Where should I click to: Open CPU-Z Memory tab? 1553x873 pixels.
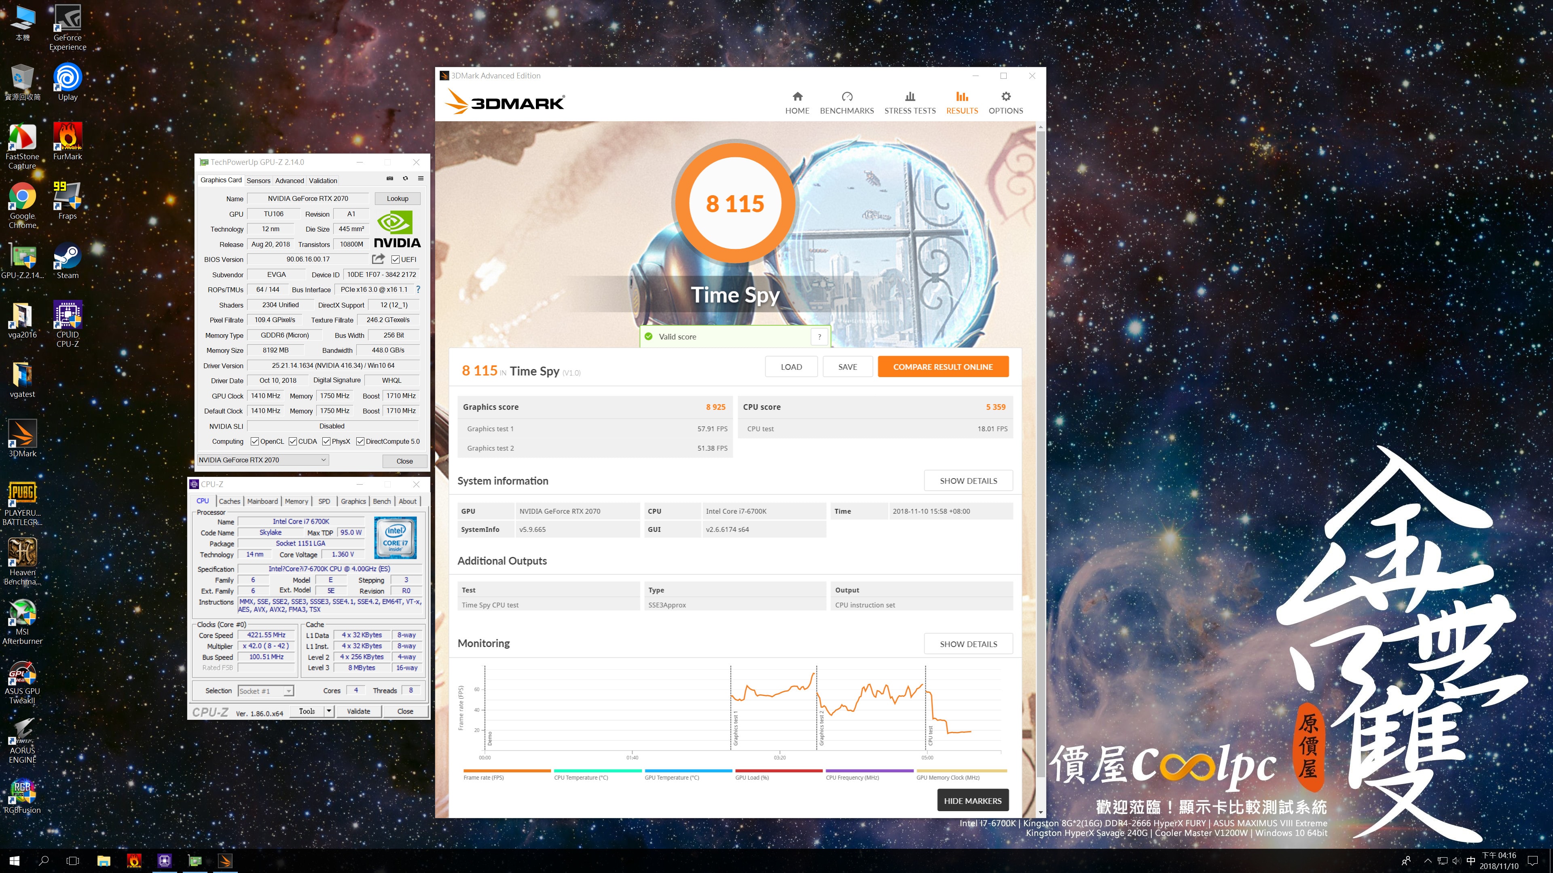click(x=296, y=501)
